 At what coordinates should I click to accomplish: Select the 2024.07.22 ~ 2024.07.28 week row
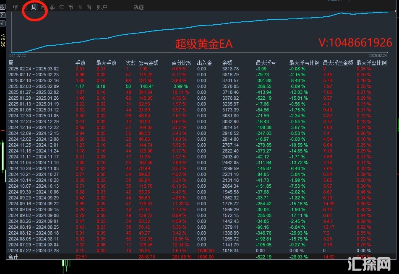tap(34, 251)
